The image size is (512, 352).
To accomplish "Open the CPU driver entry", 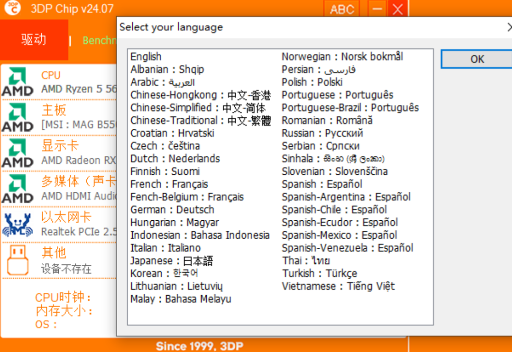I will coord(59,81).
